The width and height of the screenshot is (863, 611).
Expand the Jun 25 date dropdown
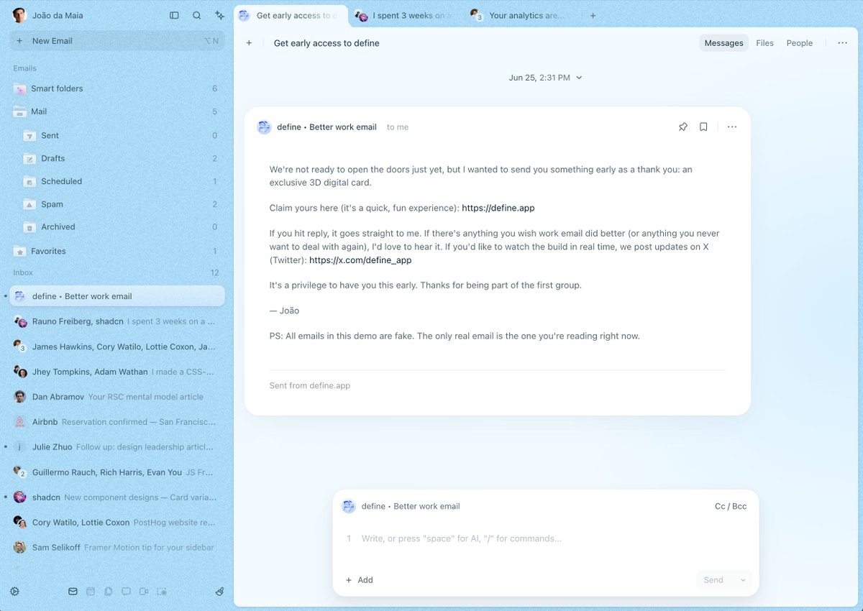[545, 78]
